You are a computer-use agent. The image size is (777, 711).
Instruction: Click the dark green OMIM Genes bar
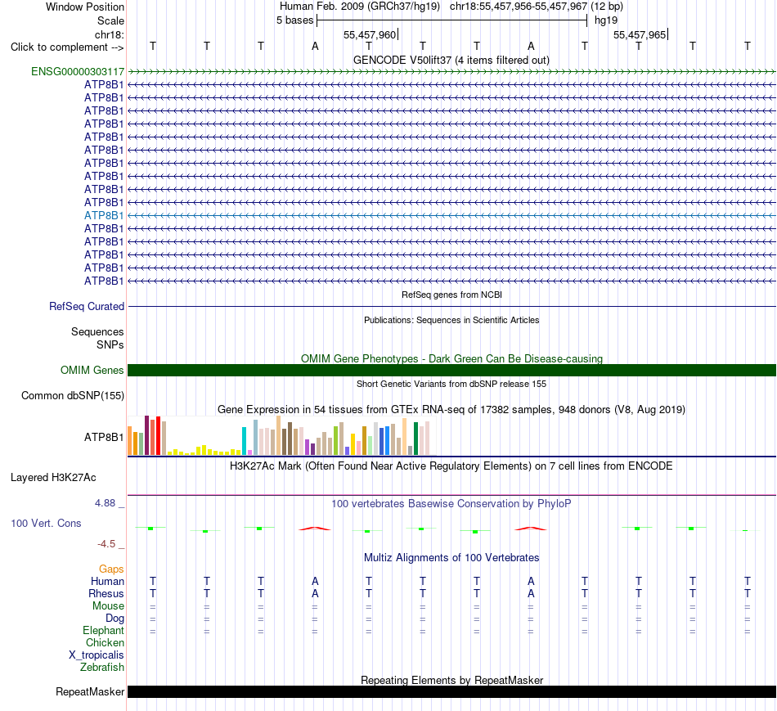click(x=451, y=371)
